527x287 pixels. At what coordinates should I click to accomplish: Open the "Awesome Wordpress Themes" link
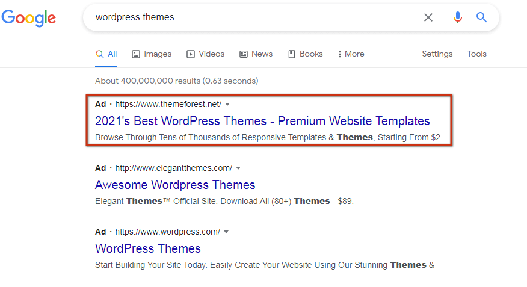(x=175, y=185)
